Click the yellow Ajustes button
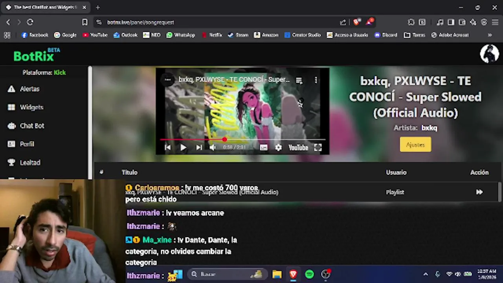Image resolution: width=503 pixels, height=283 pixels. click(415, 145)
